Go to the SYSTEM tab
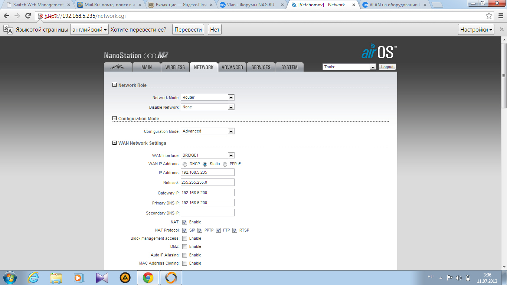Viewport: 507px width, 285px height. click(290, 67)
